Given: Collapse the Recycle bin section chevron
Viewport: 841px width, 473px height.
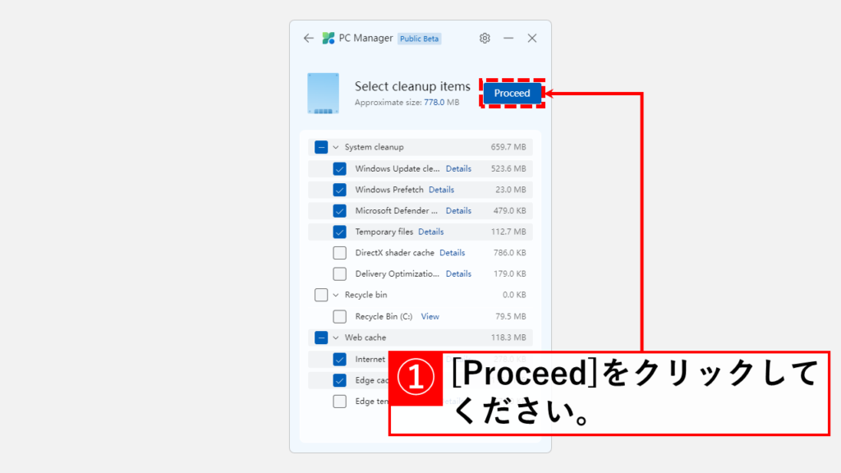Looking at the screenshot, I should (x=336, y=295).
